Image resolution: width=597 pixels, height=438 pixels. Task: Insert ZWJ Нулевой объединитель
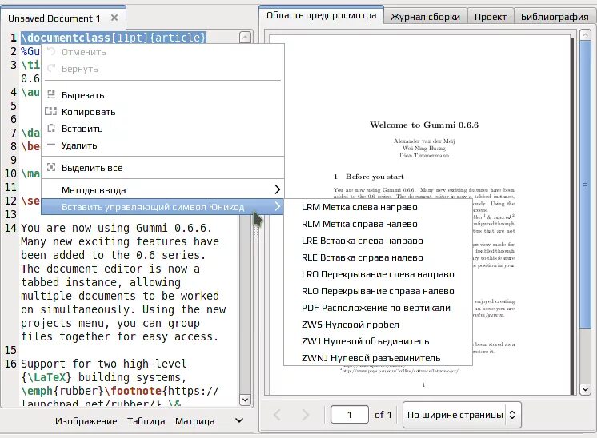pos(378,341)
